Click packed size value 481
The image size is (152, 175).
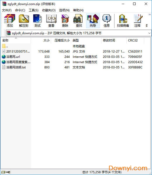click(x=67, y=67)
